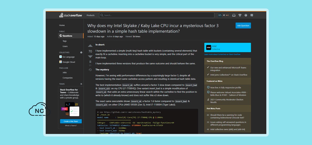Click the Collectives info icon
312x145 pixels.
tap(81, 52)
